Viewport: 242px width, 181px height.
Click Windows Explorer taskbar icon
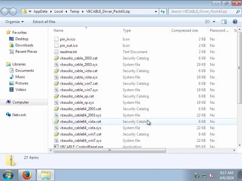(46, 175)
